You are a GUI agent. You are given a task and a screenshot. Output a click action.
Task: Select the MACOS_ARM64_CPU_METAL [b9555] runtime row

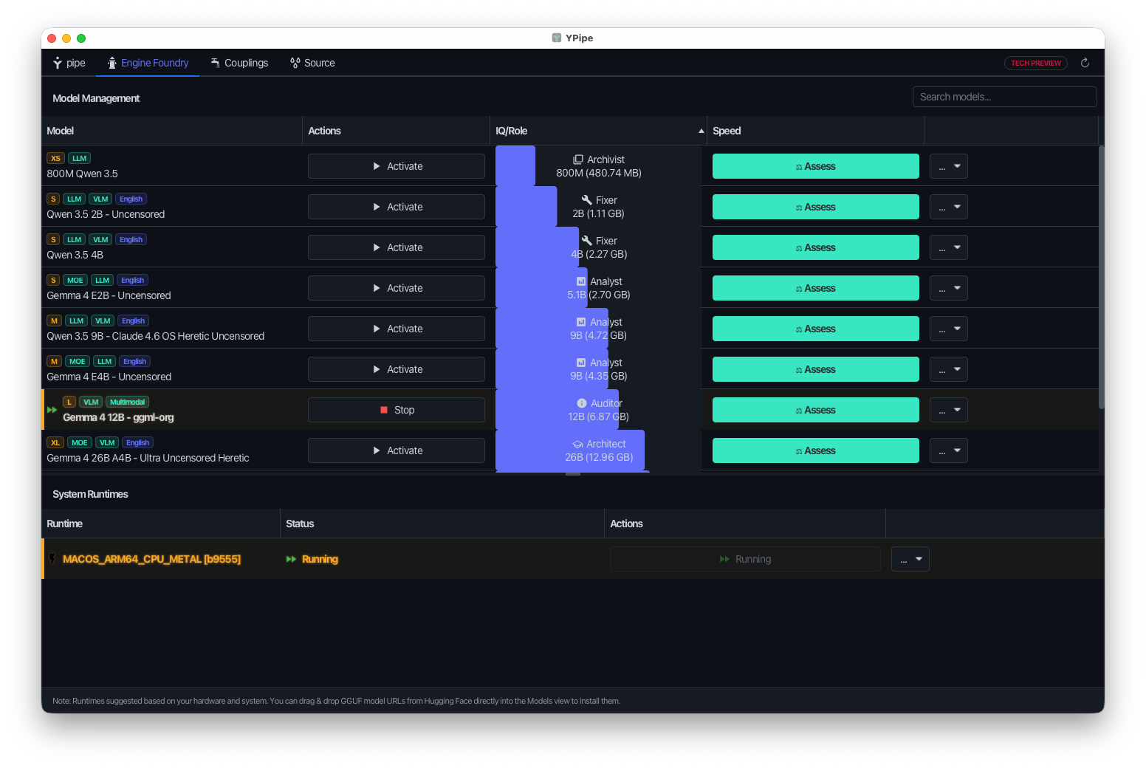pyautogui.click(x=573, y=559)
